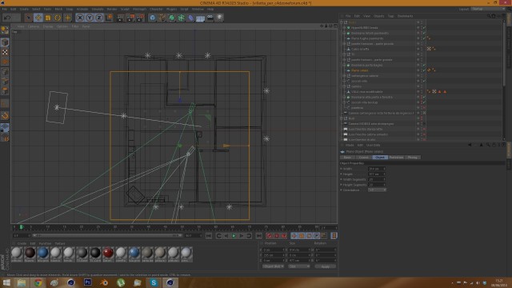Select the Scale tool in top toolbar
This screenshot has width=512, height=288.
point(48,18)
